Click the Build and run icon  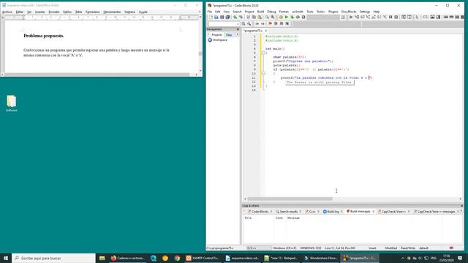point(292,18)
